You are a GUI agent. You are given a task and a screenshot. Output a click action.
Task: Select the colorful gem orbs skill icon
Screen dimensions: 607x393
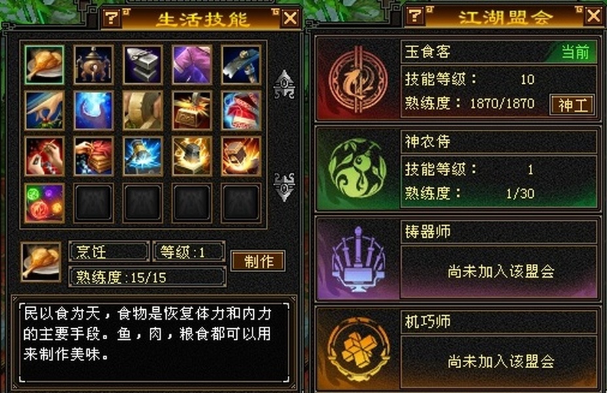click(44, 203)
